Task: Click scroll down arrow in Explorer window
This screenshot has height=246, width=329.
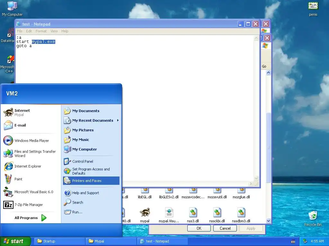Action: pos(268,221)
